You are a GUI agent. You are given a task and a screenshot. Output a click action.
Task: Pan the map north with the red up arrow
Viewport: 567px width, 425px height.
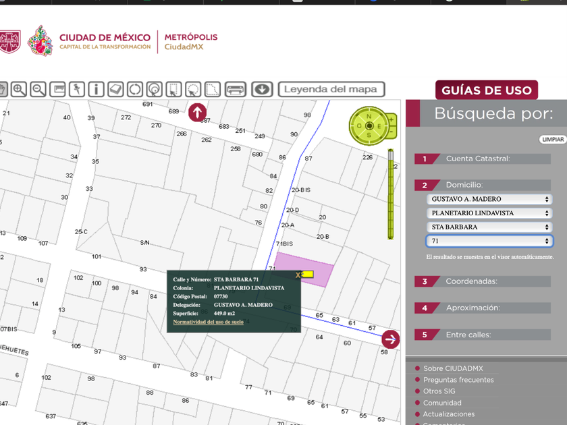click(x=197, y=112)
